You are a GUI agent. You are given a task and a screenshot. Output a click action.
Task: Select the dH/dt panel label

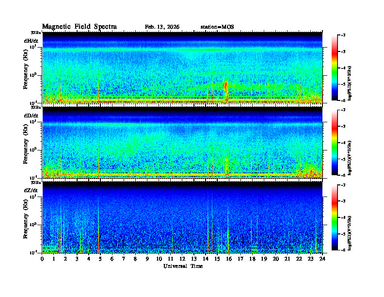[x=31, y=41]
